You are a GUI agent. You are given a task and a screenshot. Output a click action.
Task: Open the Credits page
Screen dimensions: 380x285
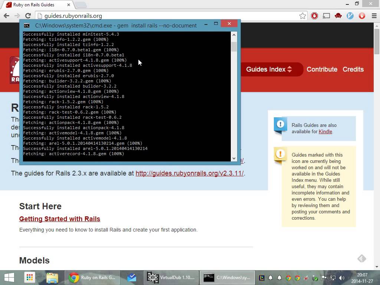tap(353, 69)
